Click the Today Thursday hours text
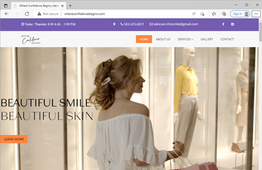The width and height of the screenshot is (262, 170). tap(50, 24)
